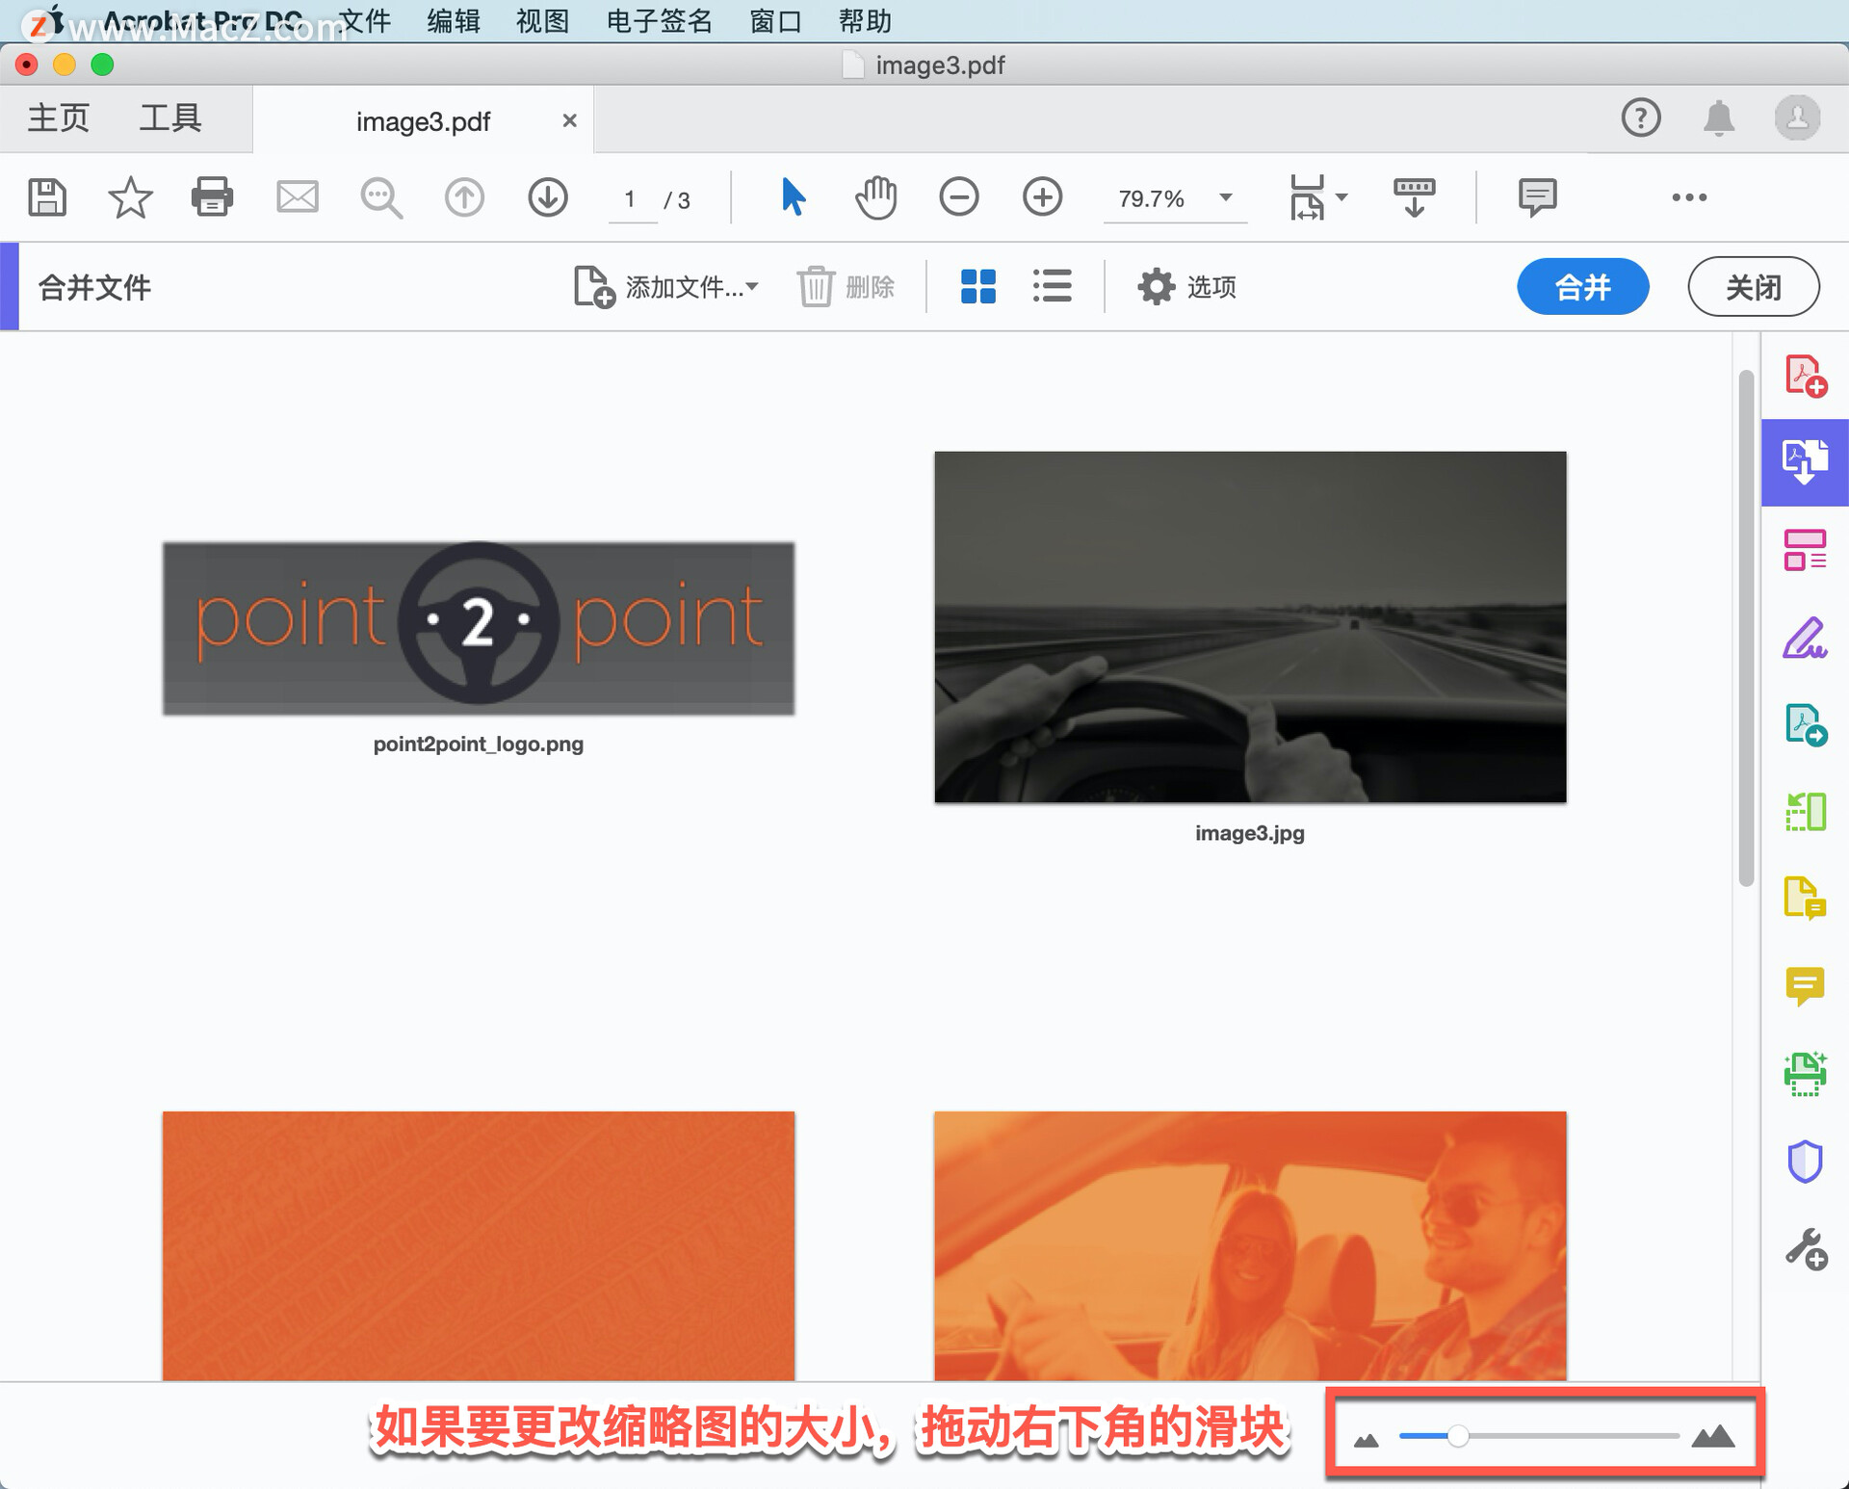Screen dimensions: 1849x1489
Task: Open the 视图 menu
Action: [x=542, y=20]
